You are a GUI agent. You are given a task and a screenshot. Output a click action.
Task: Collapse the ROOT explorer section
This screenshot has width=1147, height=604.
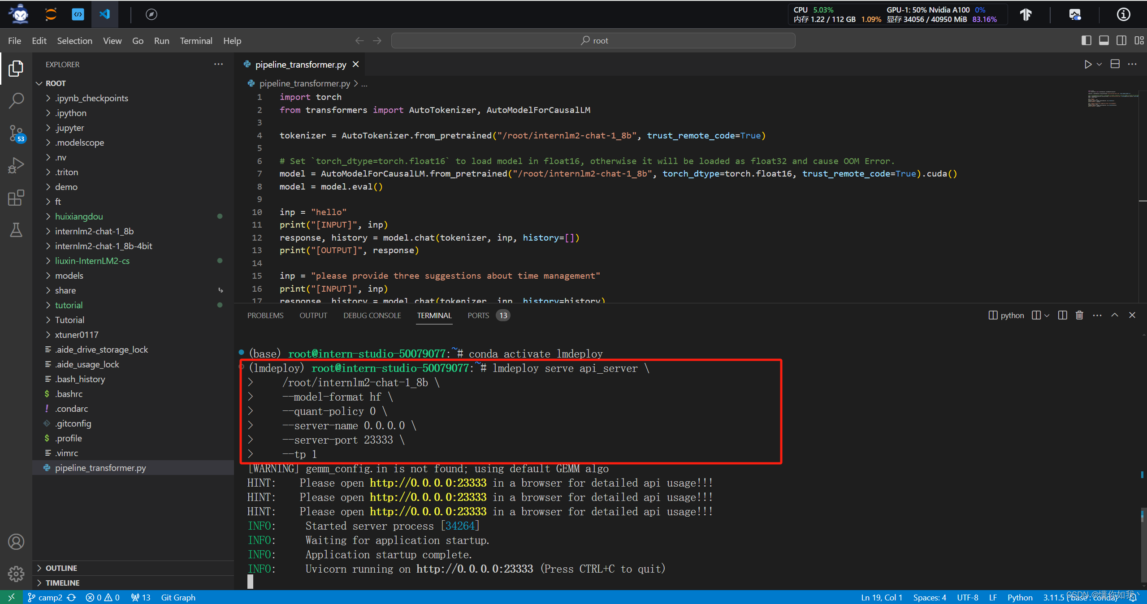(x=133, y=83)
